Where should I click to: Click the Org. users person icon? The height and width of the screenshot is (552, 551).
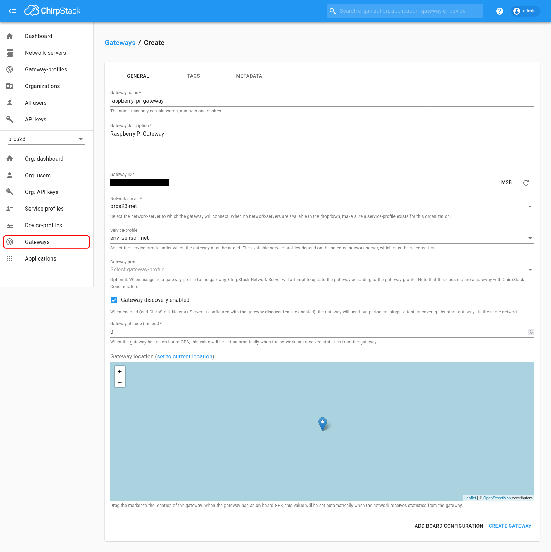point(10,175)
